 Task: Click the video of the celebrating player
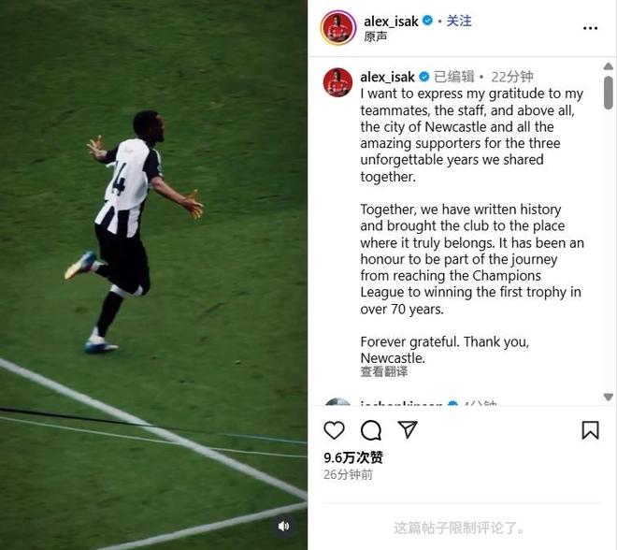153,275
